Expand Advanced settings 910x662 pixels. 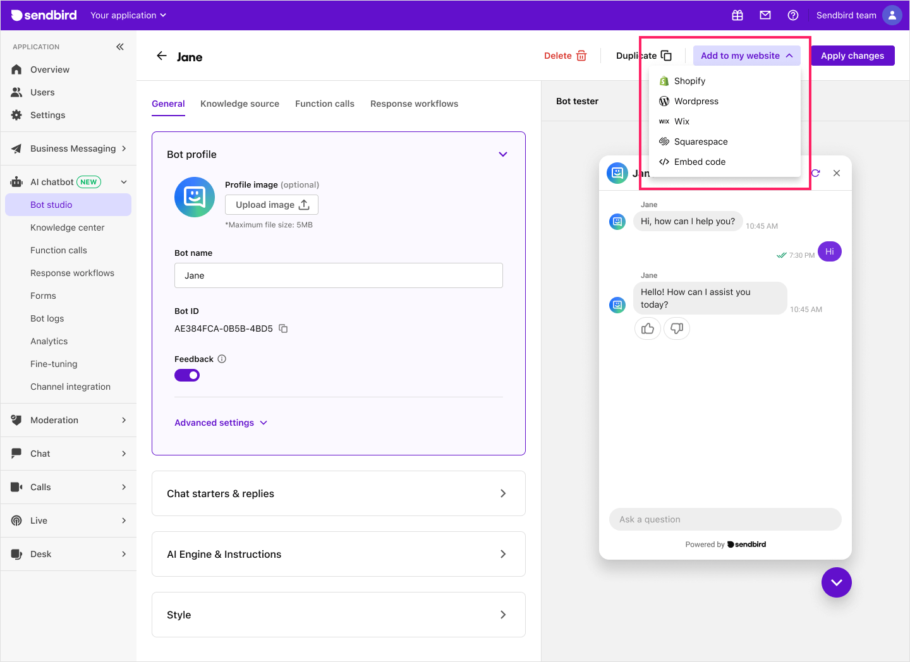click(221, 423)
